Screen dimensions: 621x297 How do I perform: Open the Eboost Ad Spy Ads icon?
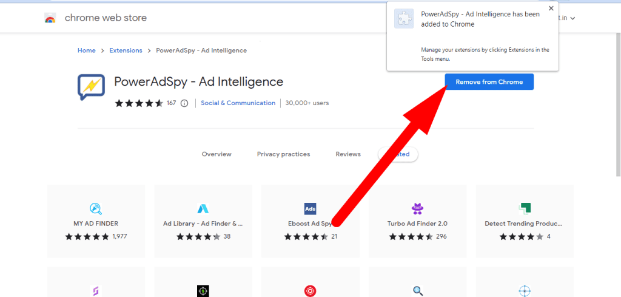(x=310, y=208)
